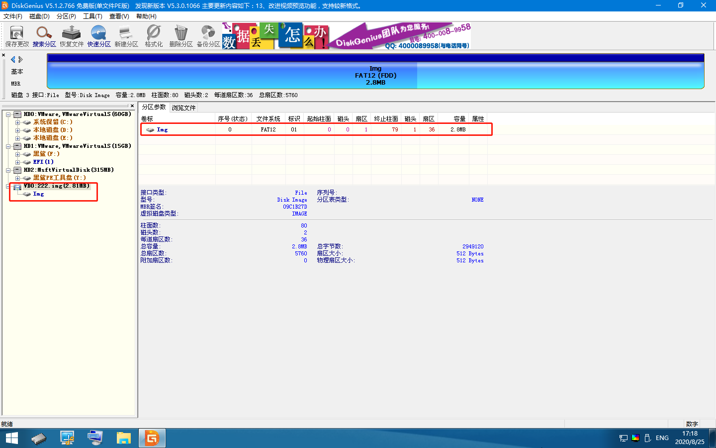Open the 搜索分区 search partition tool

(x=44, y=36)
